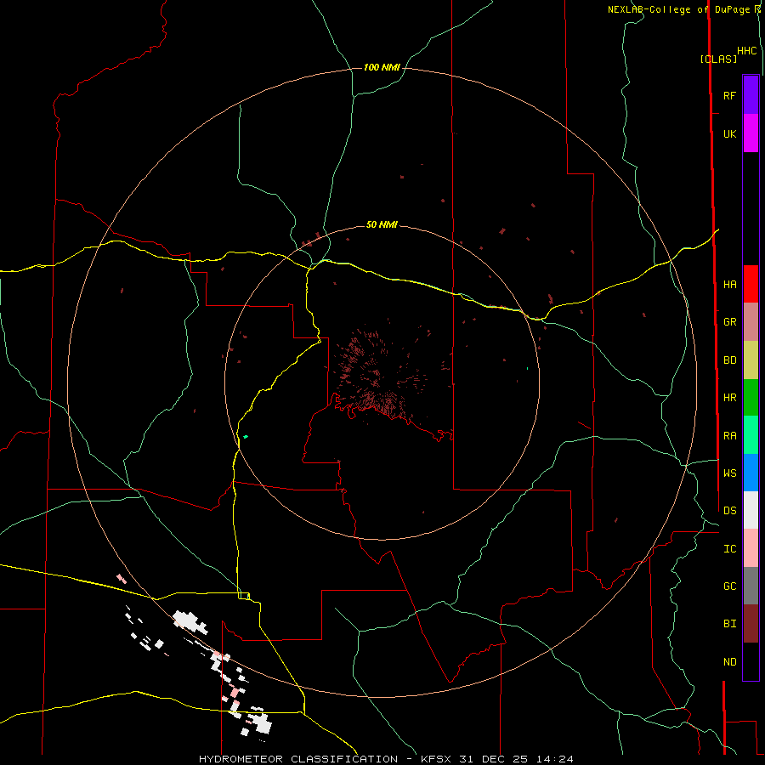Click the RF legend label
The width and height of the screenshot is (765, 765).
[x=729, y=95]
